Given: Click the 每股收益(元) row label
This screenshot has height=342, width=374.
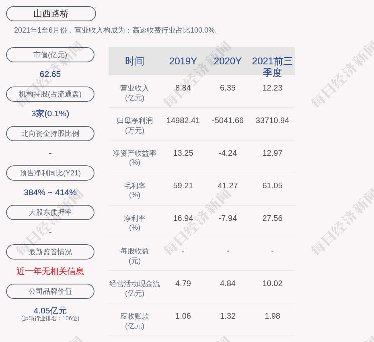Looking at the screenshot, I should tap(135, 256).
